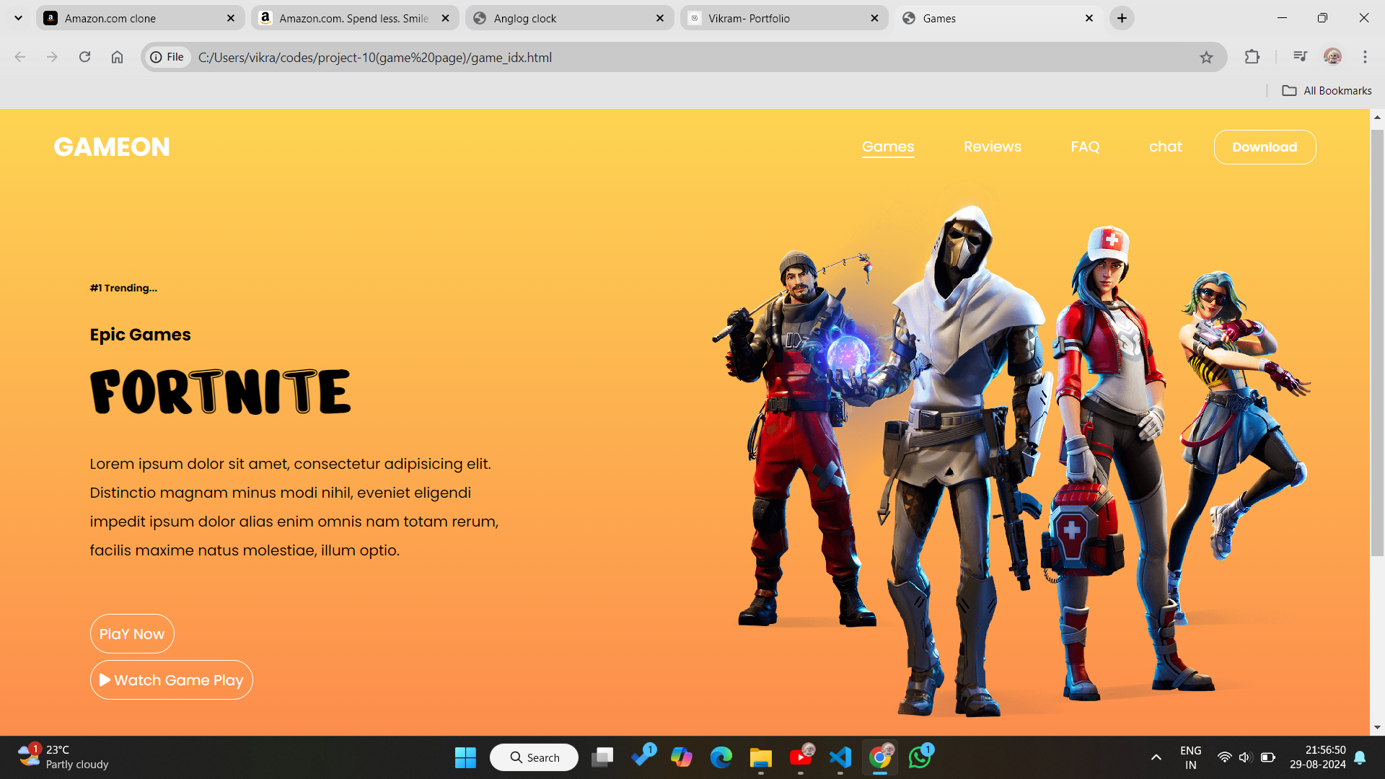
Task: Open the Extensions puzzle icon
Action: click(x=1252, y=57)
